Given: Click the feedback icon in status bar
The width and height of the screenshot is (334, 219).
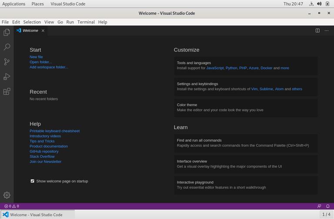Looking at the screenshot, I should pos(319,206).
